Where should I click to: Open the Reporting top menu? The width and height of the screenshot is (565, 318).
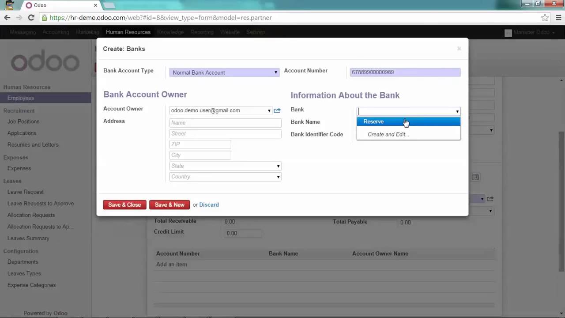point(202,32)
